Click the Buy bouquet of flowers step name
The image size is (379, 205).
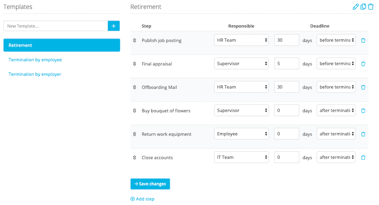(166, 111)
